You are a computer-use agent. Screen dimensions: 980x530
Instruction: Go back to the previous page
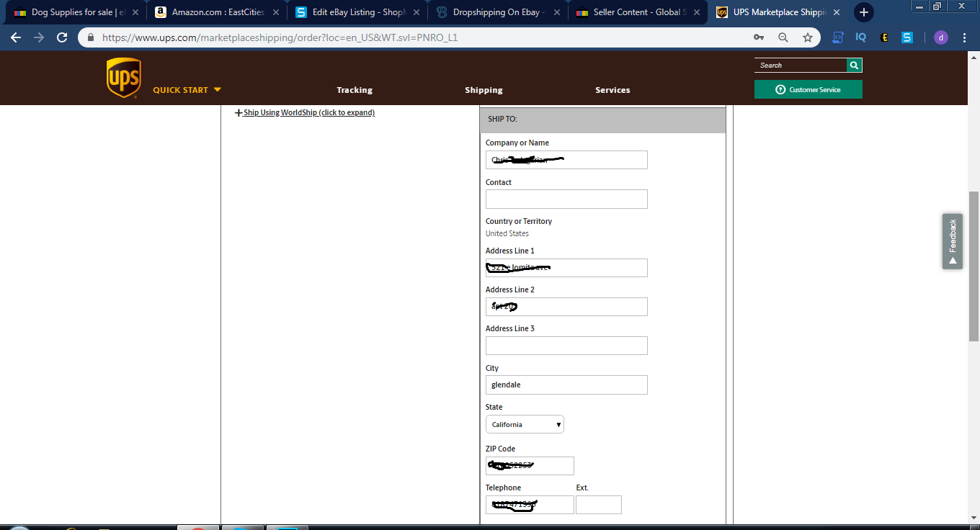[x=16, y=37]
